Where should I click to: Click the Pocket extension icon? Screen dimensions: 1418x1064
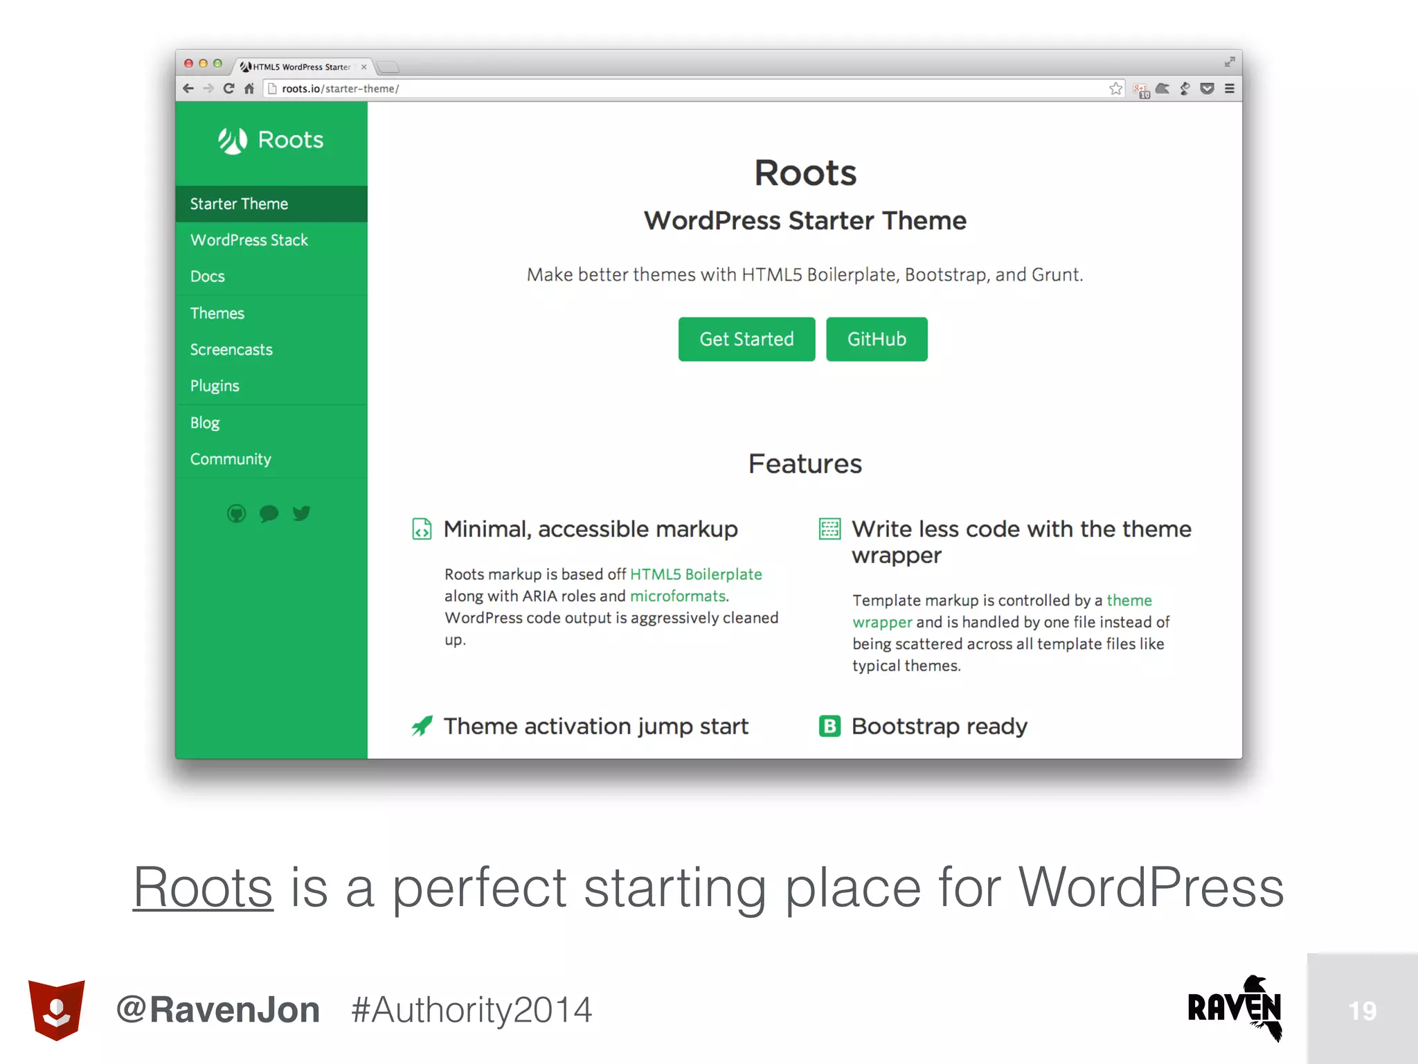1207,89
